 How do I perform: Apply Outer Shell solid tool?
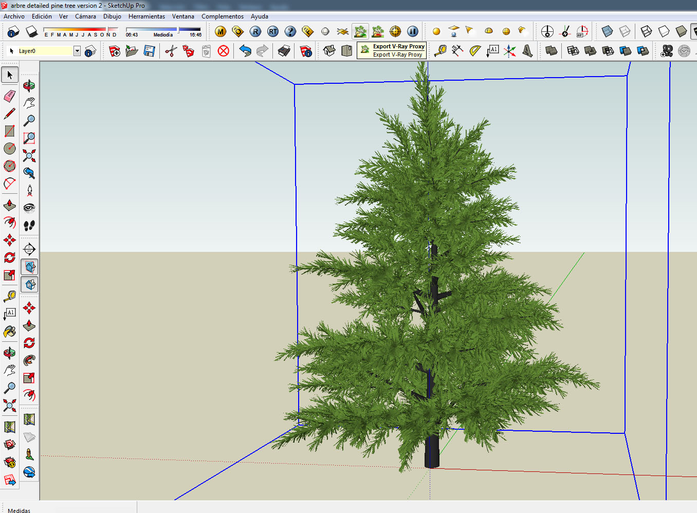click(552, 50)
